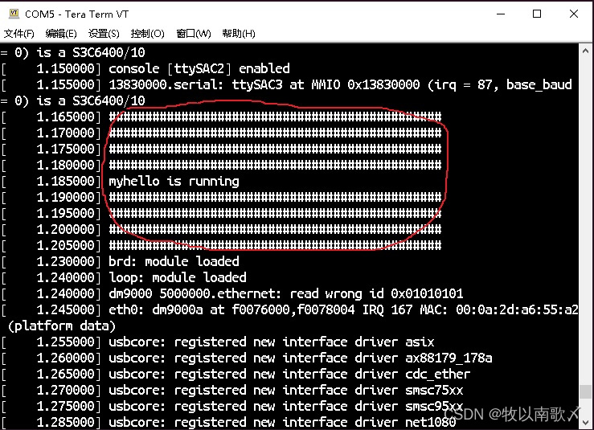Viewport: 594px width, 430px height.
Task: Open the 编辑(E) menu
Action: coord(61,34)
